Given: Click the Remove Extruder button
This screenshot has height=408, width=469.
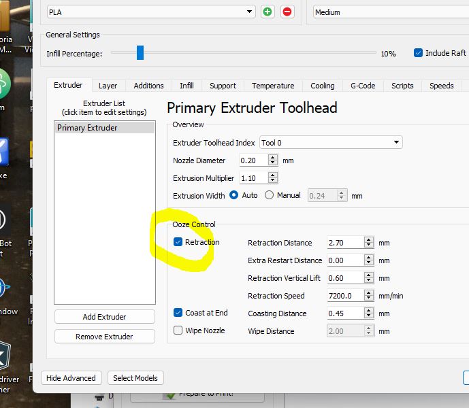Looking at the screenshot, I should (x=105, y=337).
